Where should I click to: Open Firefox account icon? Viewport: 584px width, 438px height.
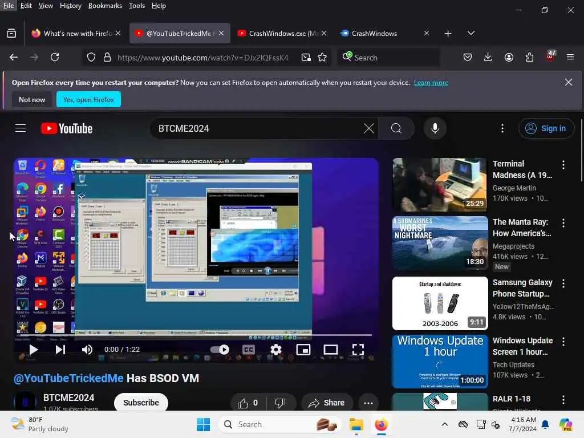pos(509,58)
